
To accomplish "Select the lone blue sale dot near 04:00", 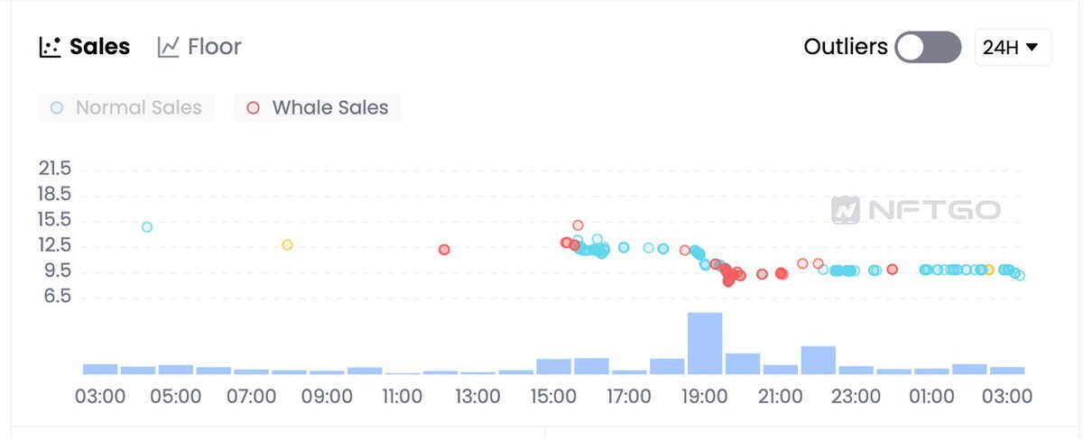I will 147,227.
